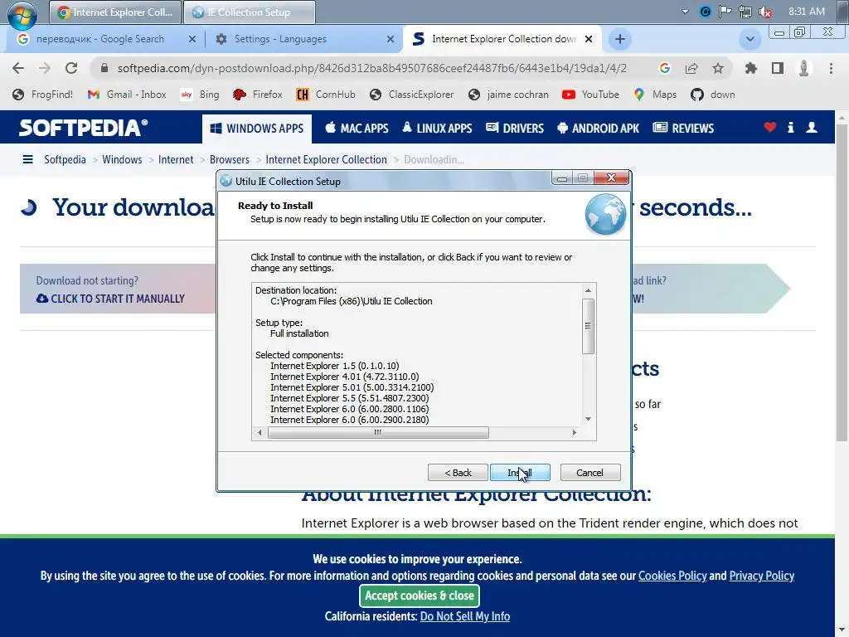Open the Drivers section
The height and width of the screenshot is (637, 849).
pos(514,129)
